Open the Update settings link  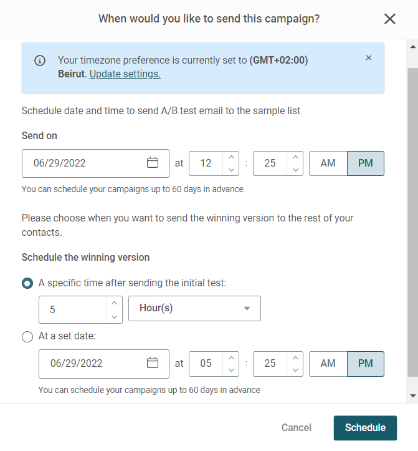pyautogui.click(x=125, y=74)
